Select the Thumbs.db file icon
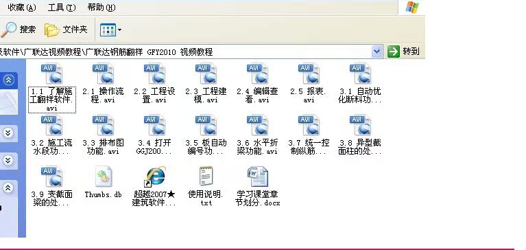Screen dimensions: 526x250 (x=104, y=177)
